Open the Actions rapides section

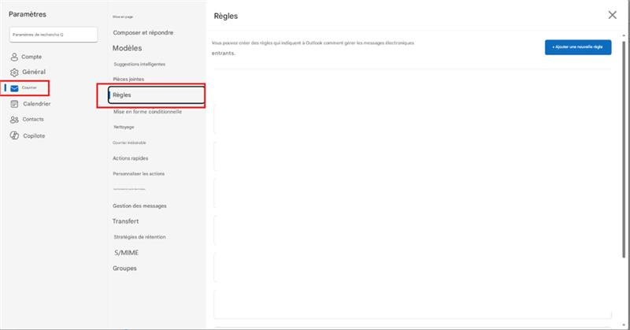[130, 158]
